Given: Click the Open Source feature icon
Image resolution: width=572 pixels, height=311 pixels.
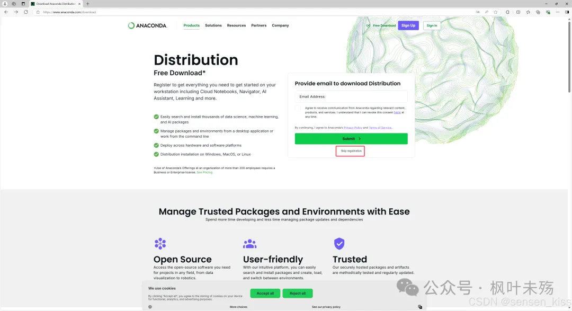Looking at the screenshot, I should click(x=160, y=244).
